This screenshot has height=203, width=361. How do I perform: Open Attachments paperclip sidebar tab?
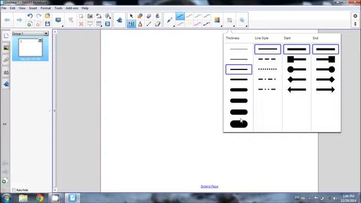pos(6,60)
